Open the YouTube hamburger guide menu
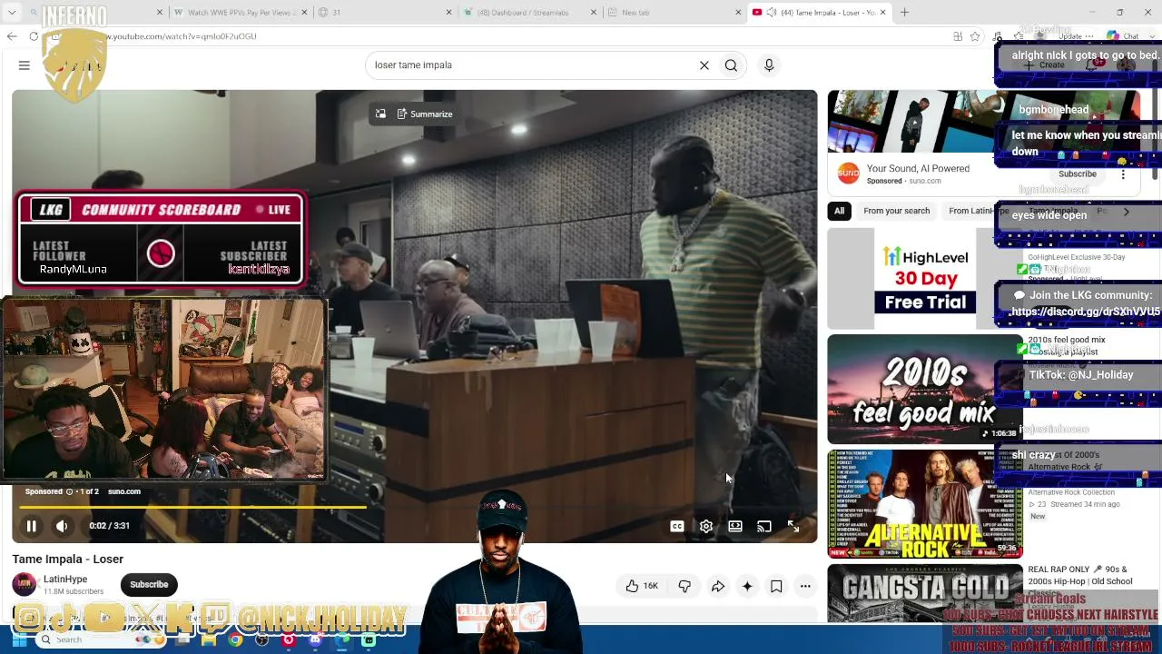This screenshot has width=1162, height=654. [25, 65]
